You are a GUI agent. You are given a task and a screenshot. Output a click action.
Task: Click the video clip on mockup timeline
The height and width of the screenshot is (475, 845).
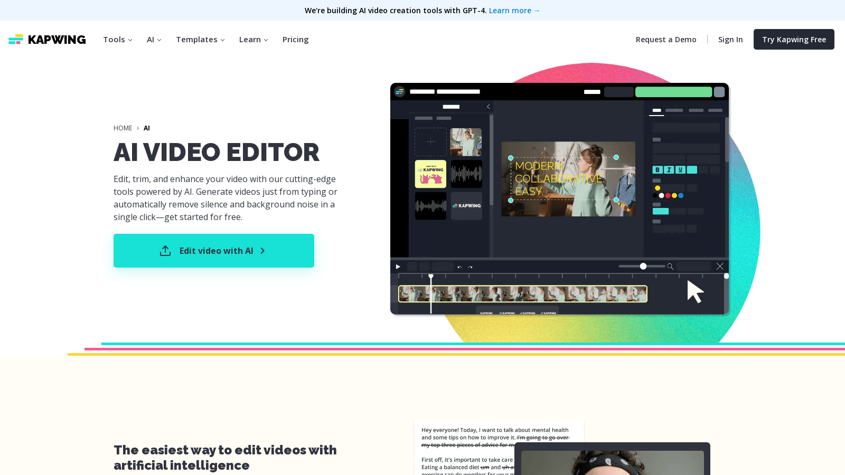pos(523,294)
